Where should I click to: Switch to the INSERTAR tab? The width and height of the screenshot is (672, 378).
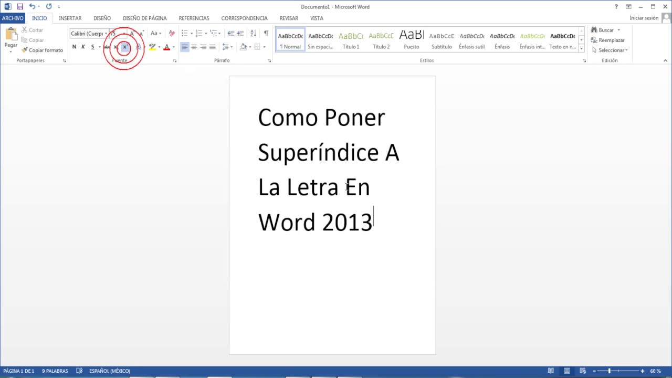70,18
